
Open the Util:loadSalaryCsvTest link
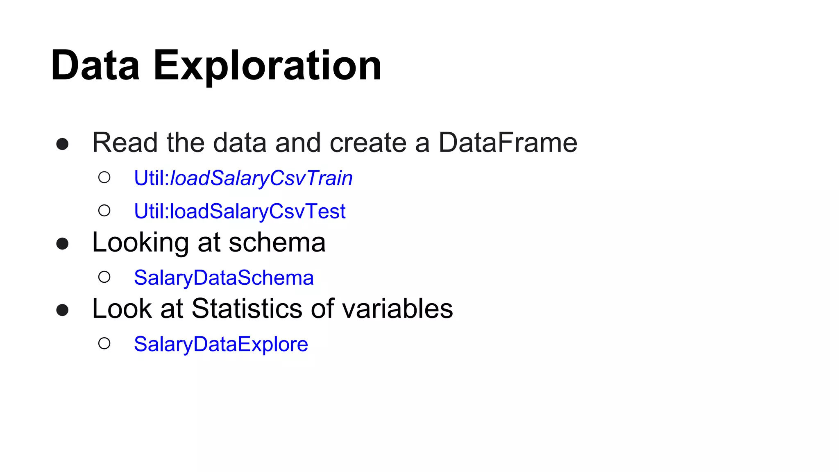point(240,211)
